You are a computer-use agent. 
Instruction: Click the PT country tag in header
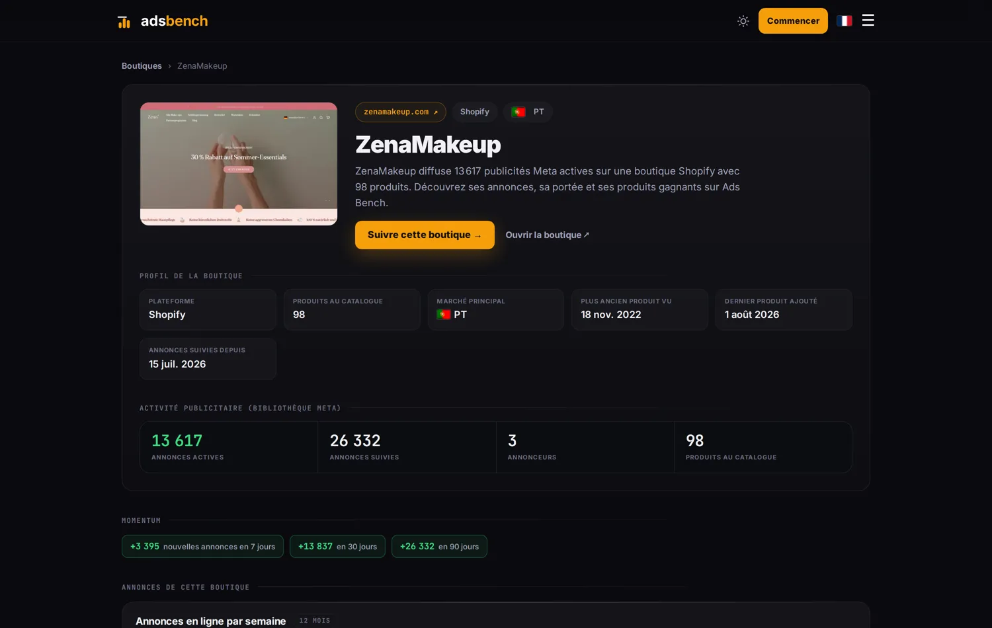click(528, 112)
